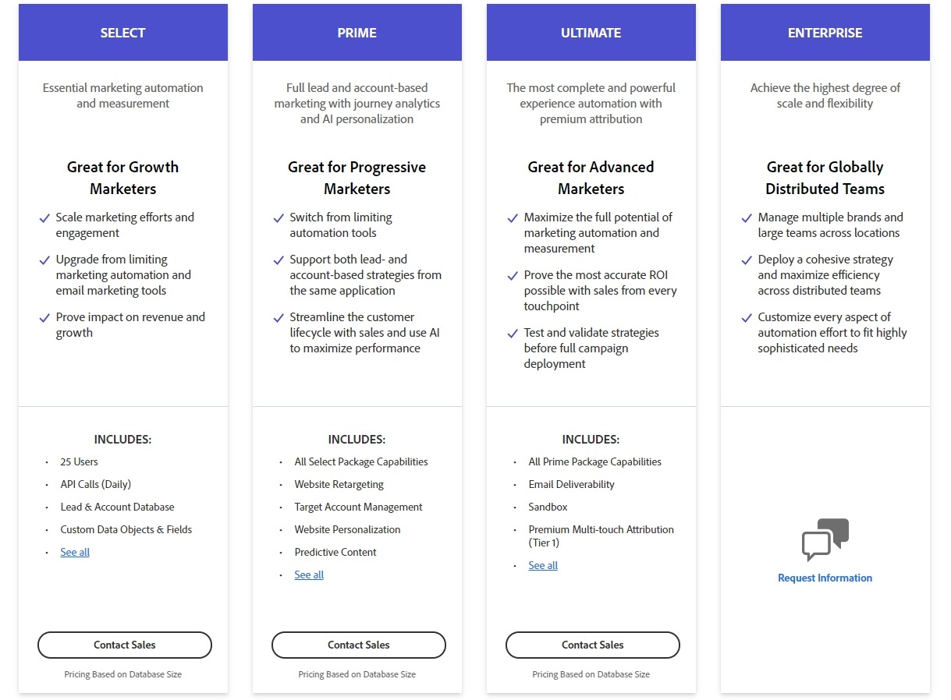Click checkmark beside 'Prove the most accurate ROI'
This screenshot has height=700, width=951.
tap(513, 276)
